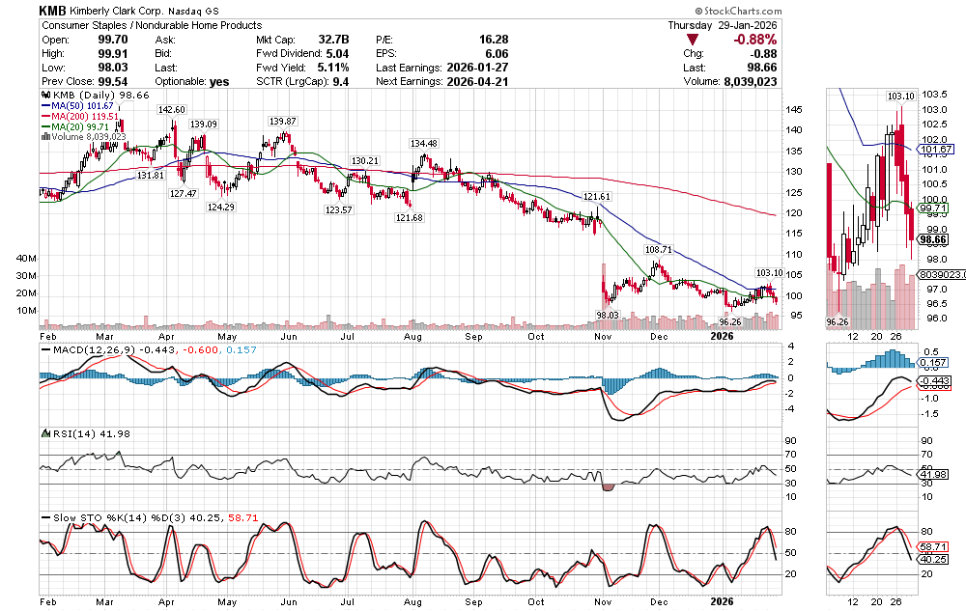Click the black MACD legend line marker
The height and width of the screenshot is (611, 966).
click(43, 349)
